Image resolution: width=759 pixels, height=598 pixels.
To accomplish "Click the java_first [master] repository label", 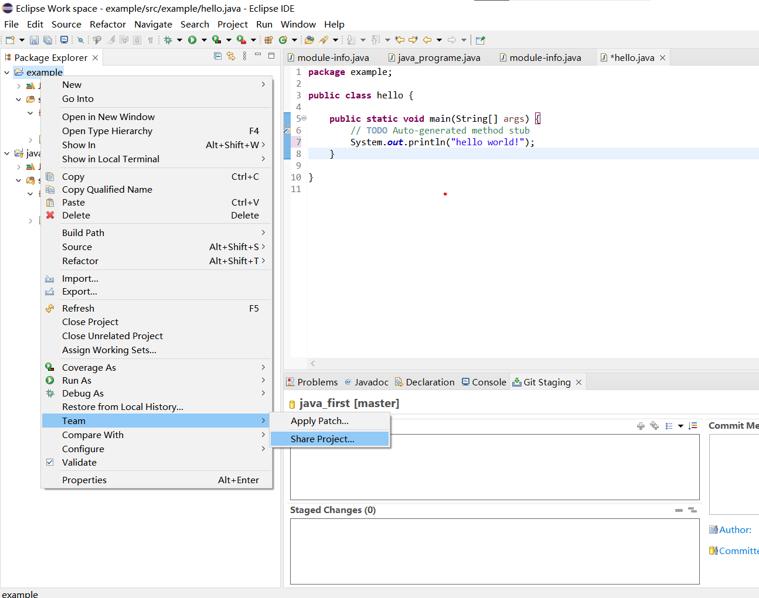I will [x=349, y=403].
